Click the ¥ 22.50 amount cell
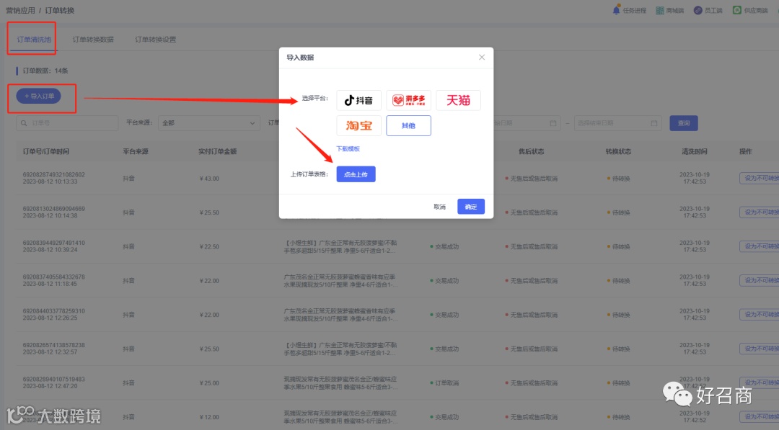Screen dimensions: 779x430 tap(209, 246)
